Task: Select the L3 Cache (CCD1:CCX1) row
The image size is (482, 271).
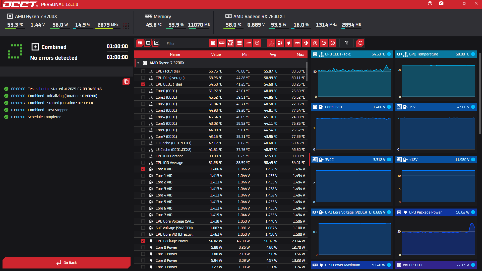Action: click(x=221, y=143)
